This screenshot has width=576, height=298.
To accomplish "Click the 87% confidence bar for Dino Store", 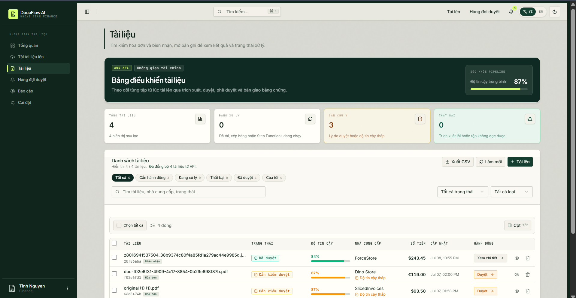I will coord(330,278).
